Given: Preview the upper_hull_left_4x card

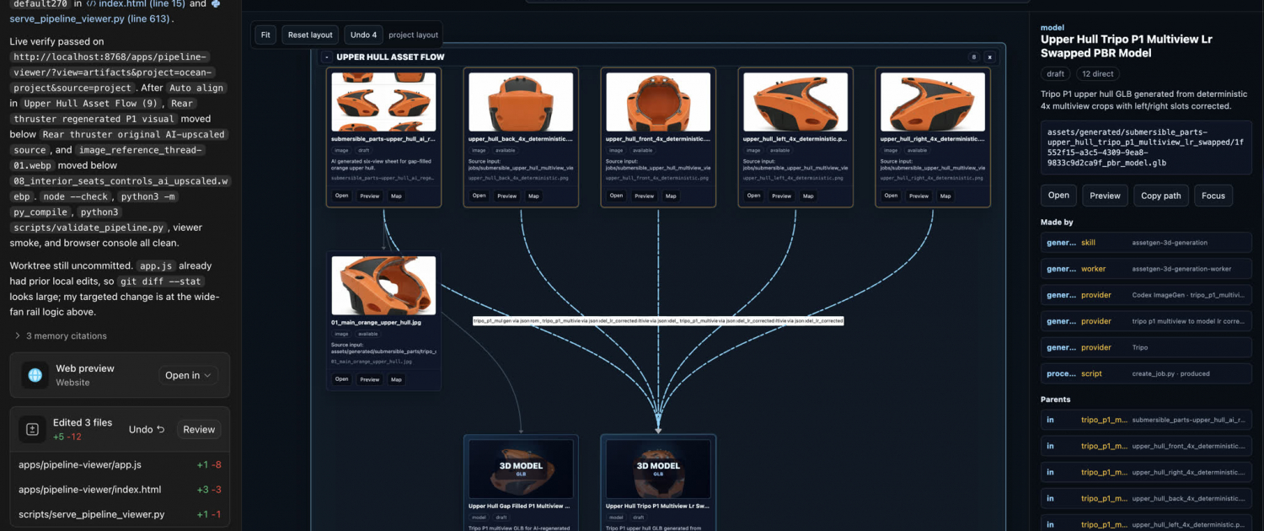Looking at the screenshot, I should 782,196.
